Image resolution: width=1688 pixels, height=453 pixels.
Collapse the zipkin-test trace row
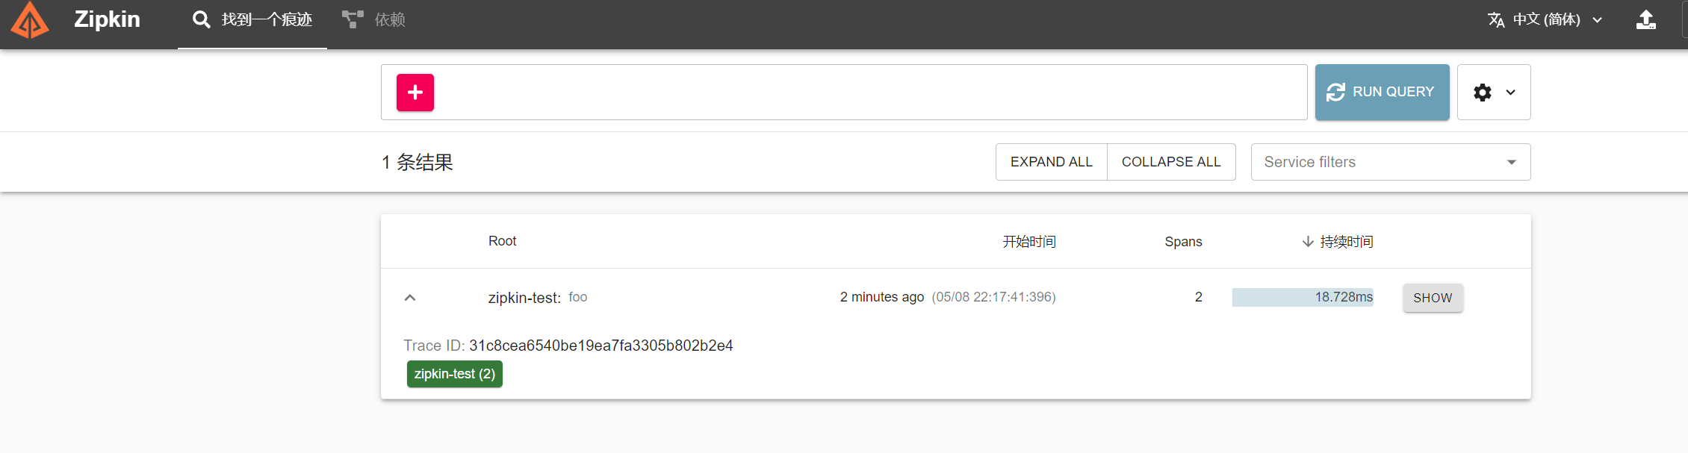click(x=410, y=298)
